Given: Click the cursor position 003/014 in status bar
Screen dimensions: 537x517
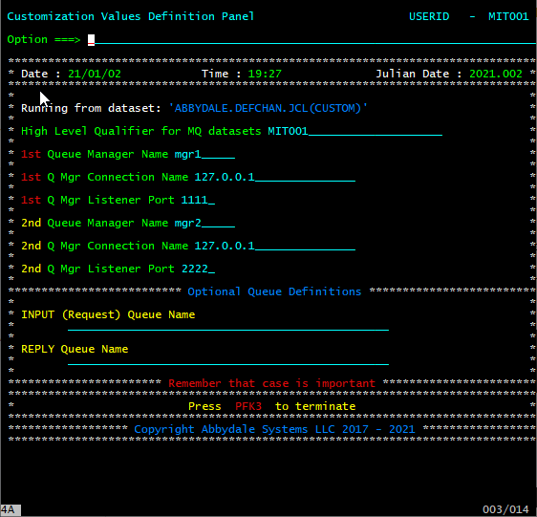Looking at the screenshot, I should pyautogui.click(x=505, y=509).
